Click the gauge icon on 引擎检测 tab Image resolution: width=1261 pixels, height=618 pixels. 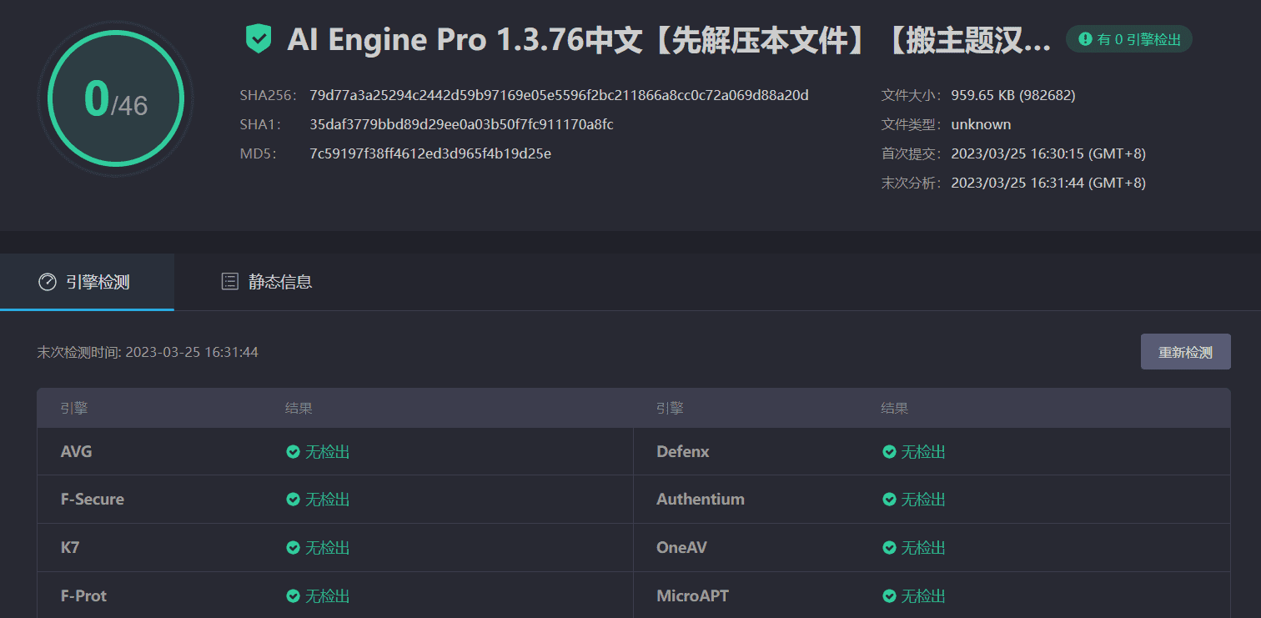[x=47, y=282]
